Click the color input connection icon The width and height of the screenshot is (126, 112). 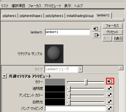click(110, 81)
